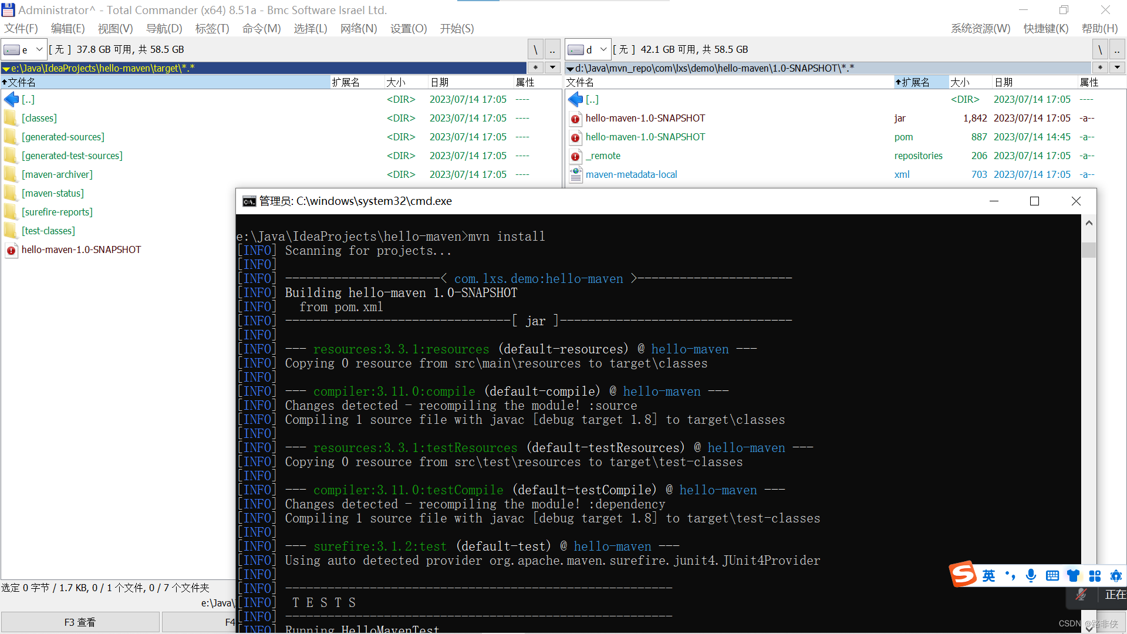Select the classes folder icon
This screenshot has width=1127, height=634.
[x=10, y=118]
